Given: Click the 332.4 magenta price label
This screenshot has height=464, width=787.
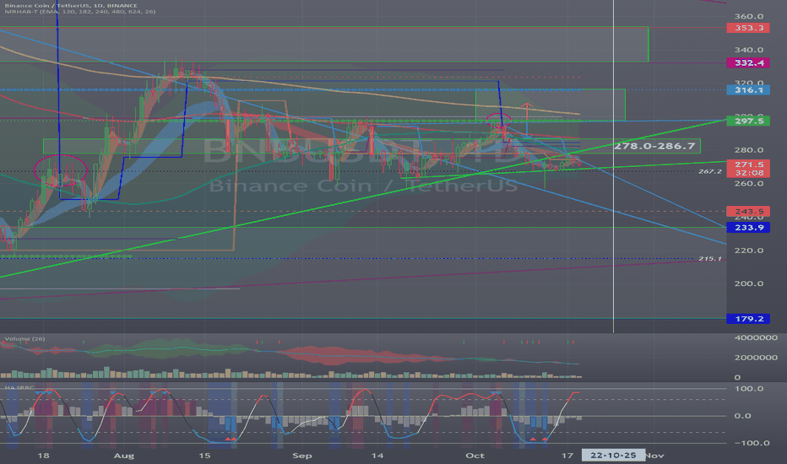Looking at the screenshot, I should [x=748, y=62].
